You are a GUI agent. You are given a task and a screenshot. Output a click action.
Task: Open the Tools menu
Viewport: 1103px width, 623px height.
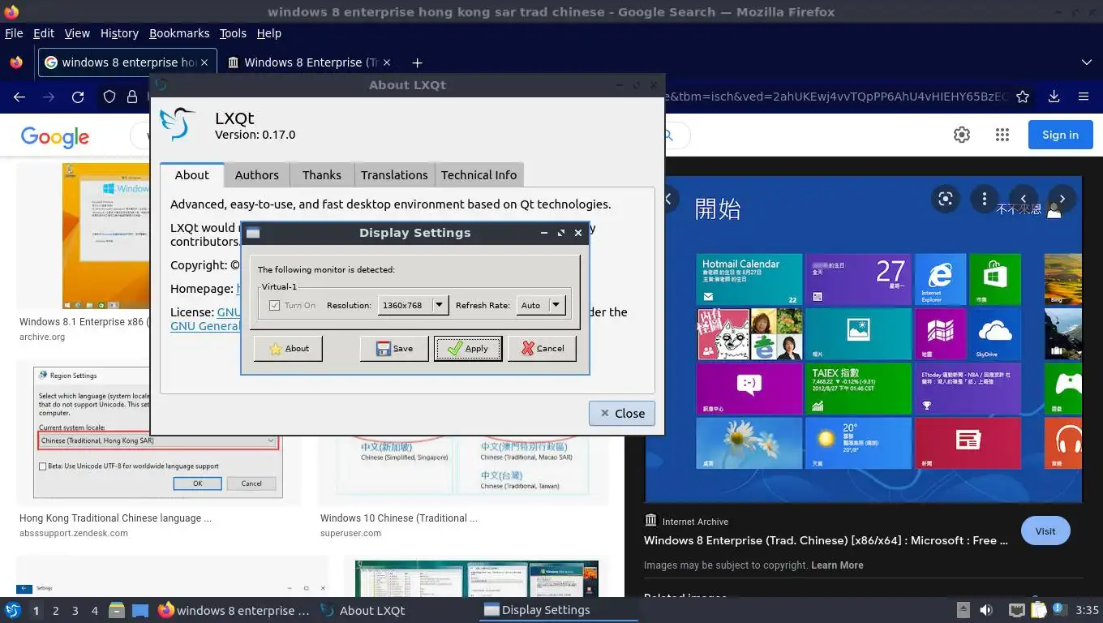coord(233,33)
